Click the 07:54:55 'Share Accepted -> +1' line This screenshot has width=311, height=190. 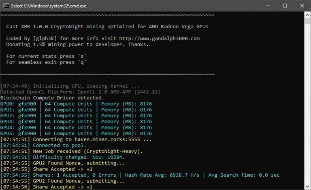[47, 169]
